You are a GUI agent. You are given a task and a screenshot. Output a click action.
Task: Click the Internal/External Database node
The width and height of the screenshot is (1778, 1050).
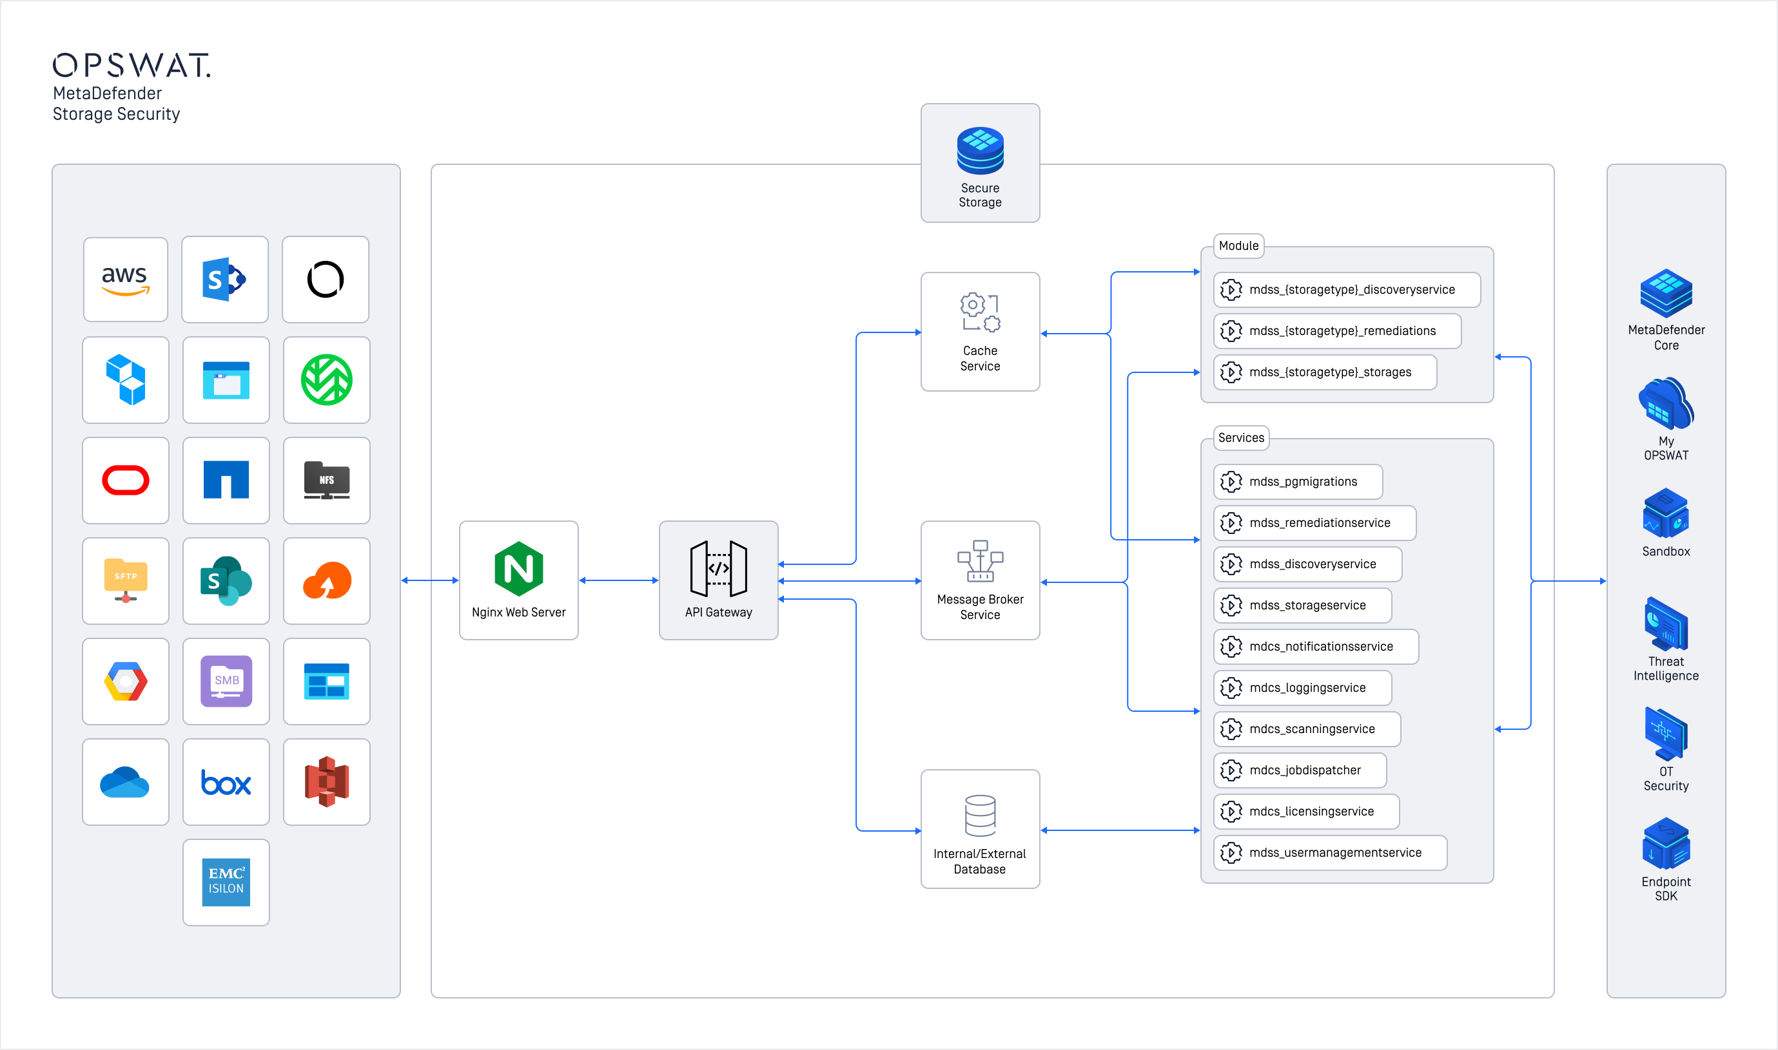pos(980,828)
